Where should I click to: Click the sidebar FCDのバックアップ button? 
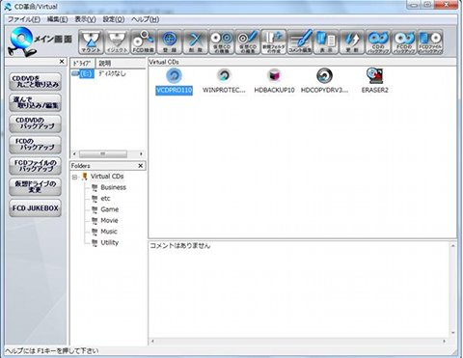(x=35, y=145)
